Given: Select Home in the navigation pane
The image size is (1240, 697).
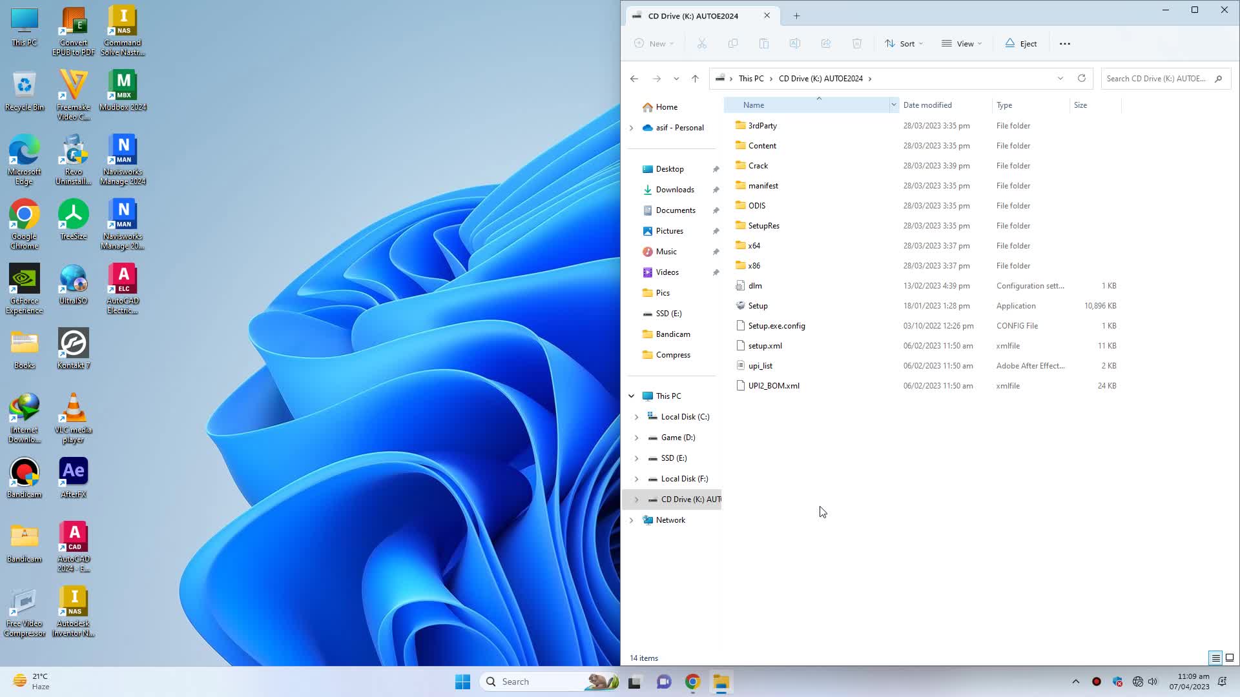Looking at the screenshot, I should 666,107.
